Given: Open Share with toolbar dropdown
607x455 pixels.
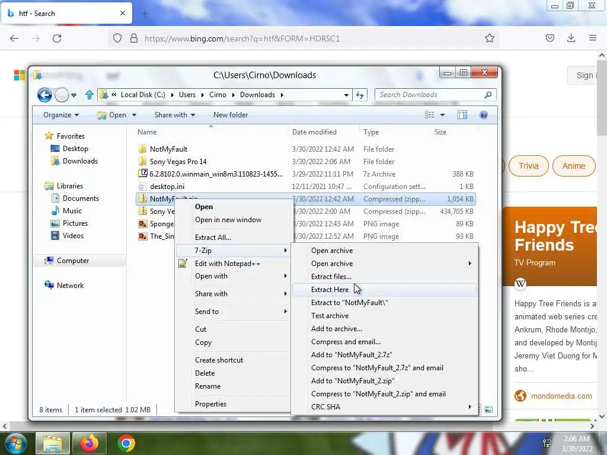Looking at the screenshot, I should (175, 115).
